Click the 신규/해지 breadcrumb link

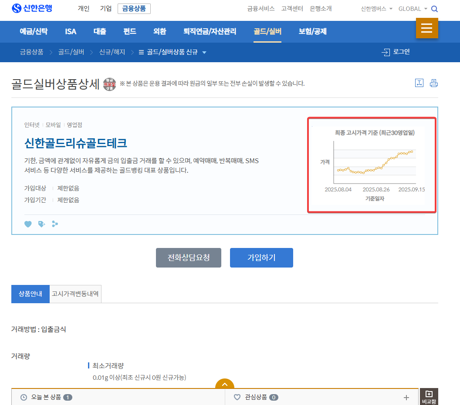(x=112, y=52)
